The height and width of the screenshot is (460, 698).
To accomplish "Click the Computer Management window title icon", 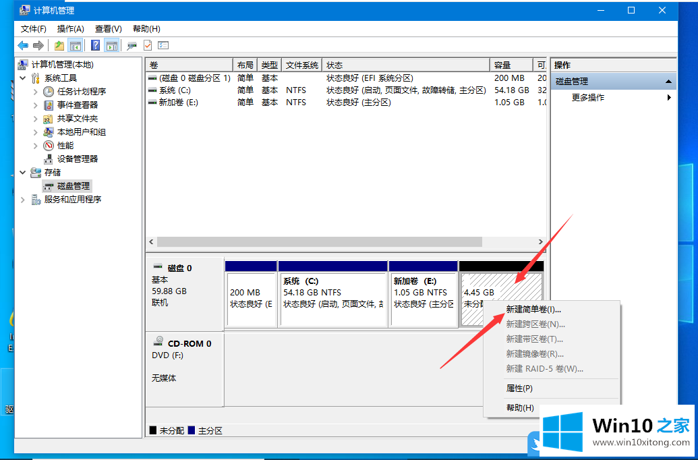I will point(24,10).
